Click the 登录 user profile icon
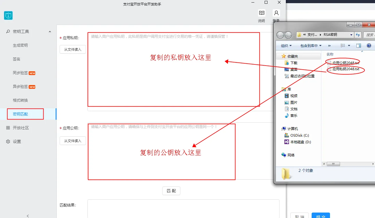375x218 pixels. pos(276,13)
